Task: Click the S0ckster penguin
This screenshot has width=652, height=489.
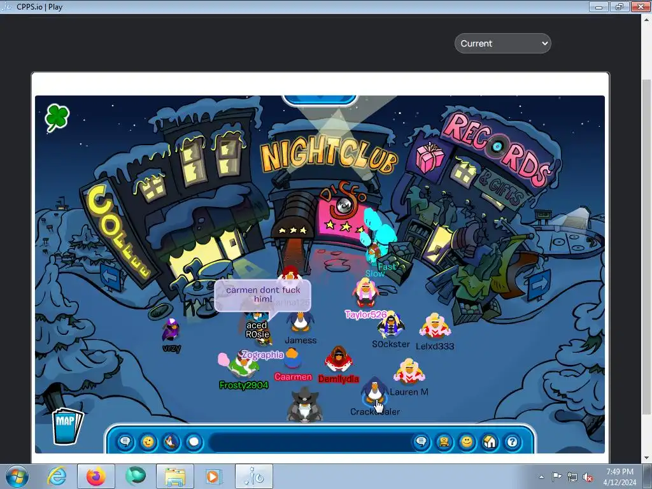Action: (x=391, y=325)
